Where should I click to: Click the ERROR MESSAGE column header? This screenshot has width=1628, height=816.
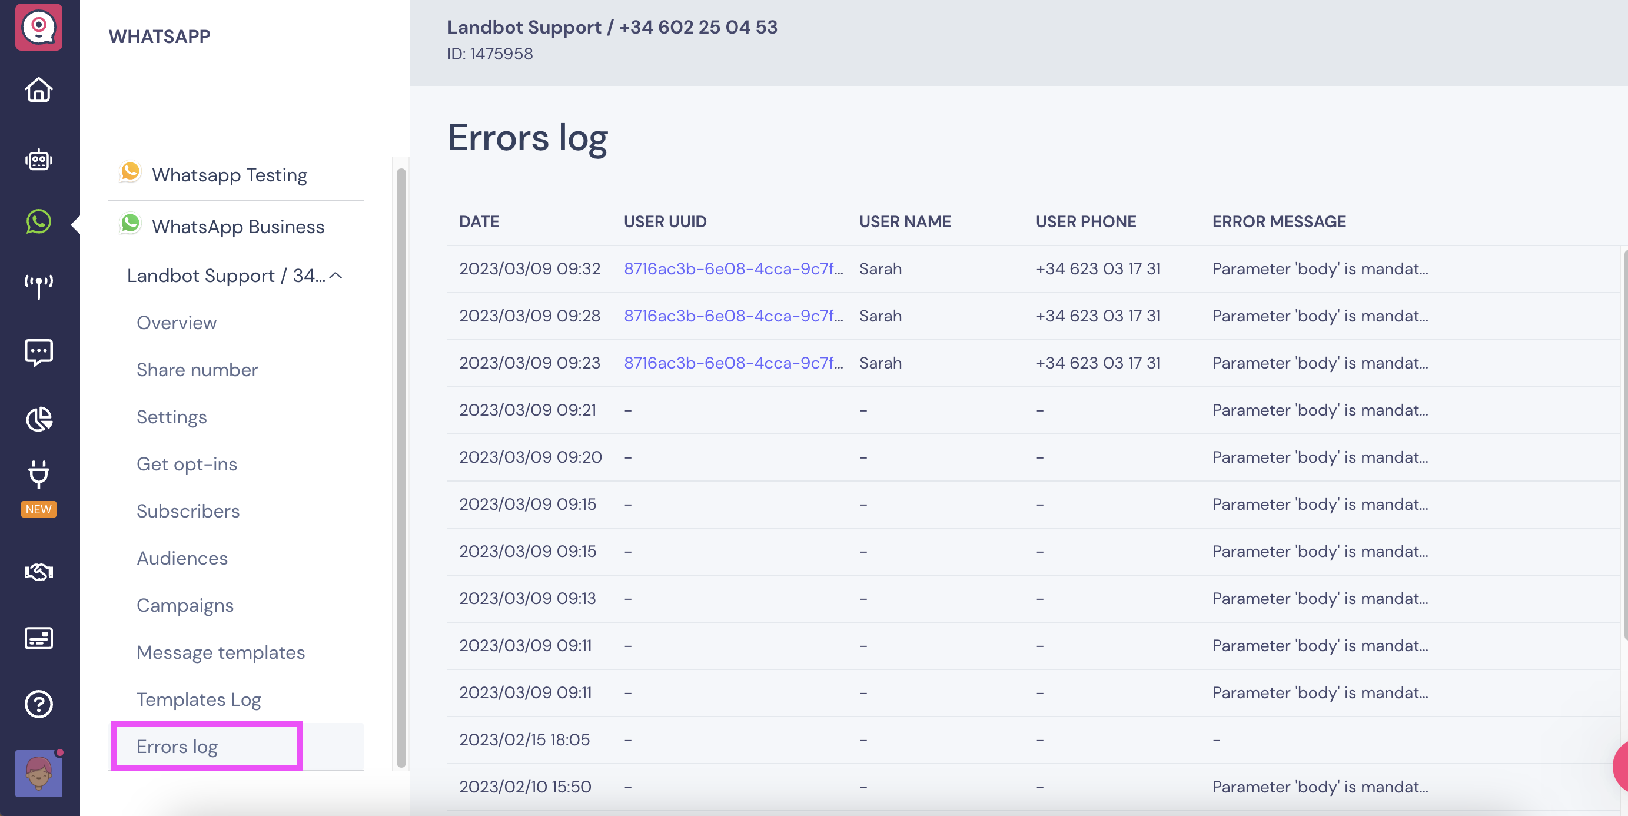[x=1278, y=222]
